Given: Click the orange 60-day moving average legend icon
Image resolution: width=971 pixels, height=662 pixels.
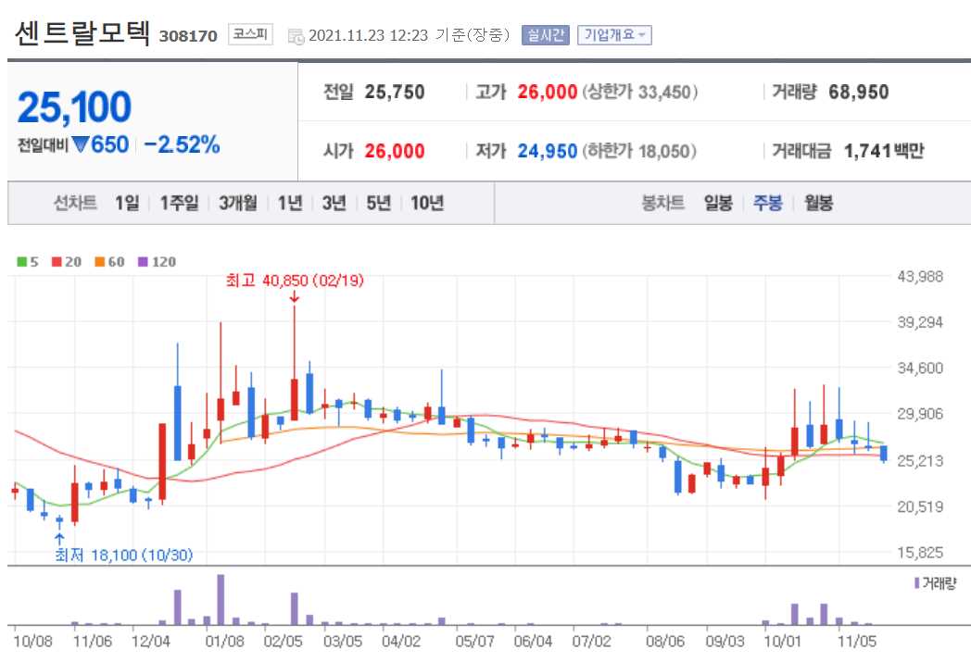Looking at the screenshot, I should (99, 262).
